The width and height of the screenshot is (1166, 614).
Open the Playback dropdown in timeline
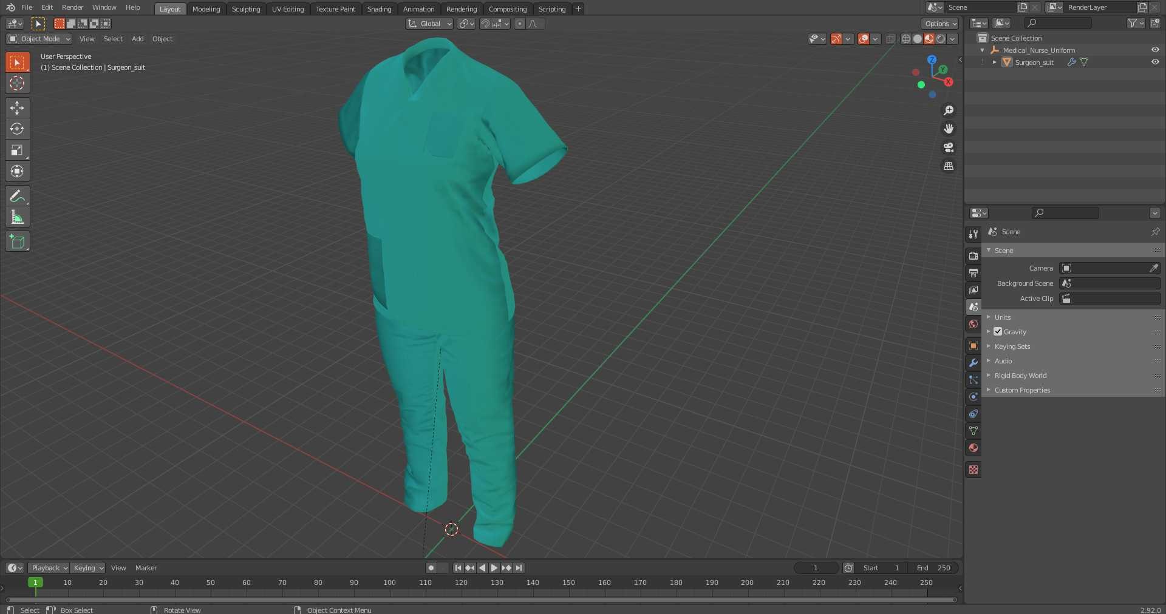coord(49,568)
